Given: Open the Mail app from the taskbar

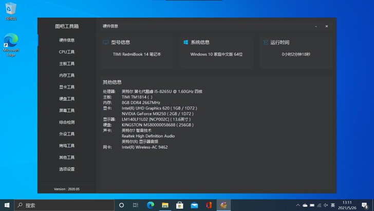Looking at the screenshot, I should point(194,205).
